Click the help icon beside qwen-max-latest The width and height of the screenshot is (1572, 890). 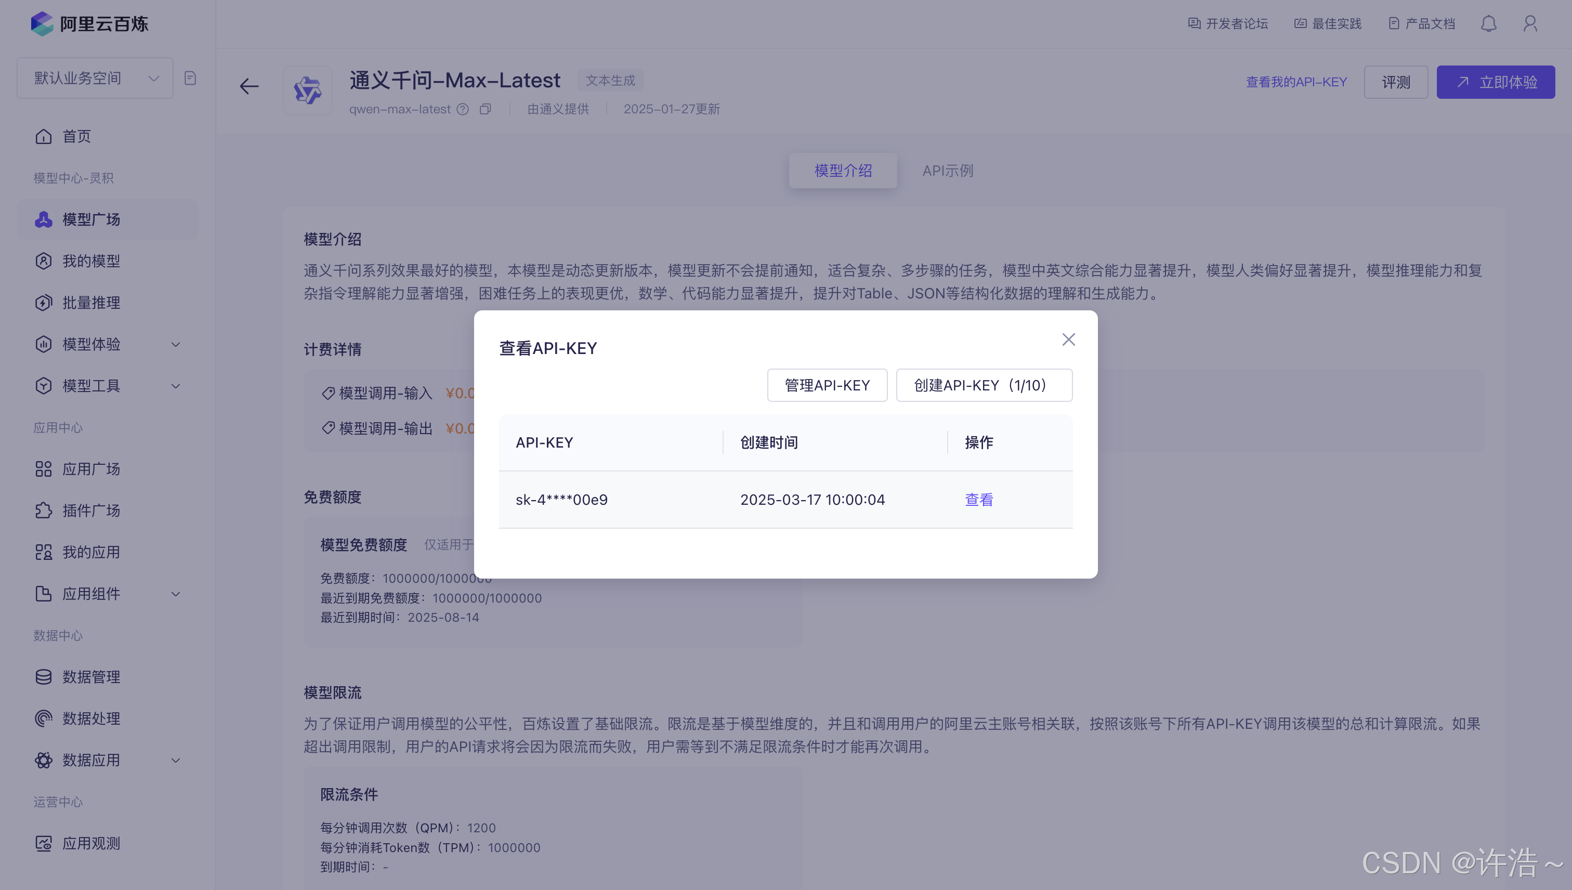[463, 109]
